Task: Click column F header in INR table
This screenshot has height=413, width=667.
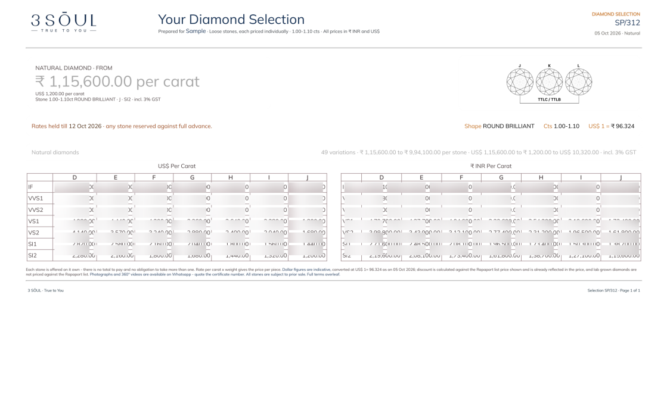Action: coord(461,177)
